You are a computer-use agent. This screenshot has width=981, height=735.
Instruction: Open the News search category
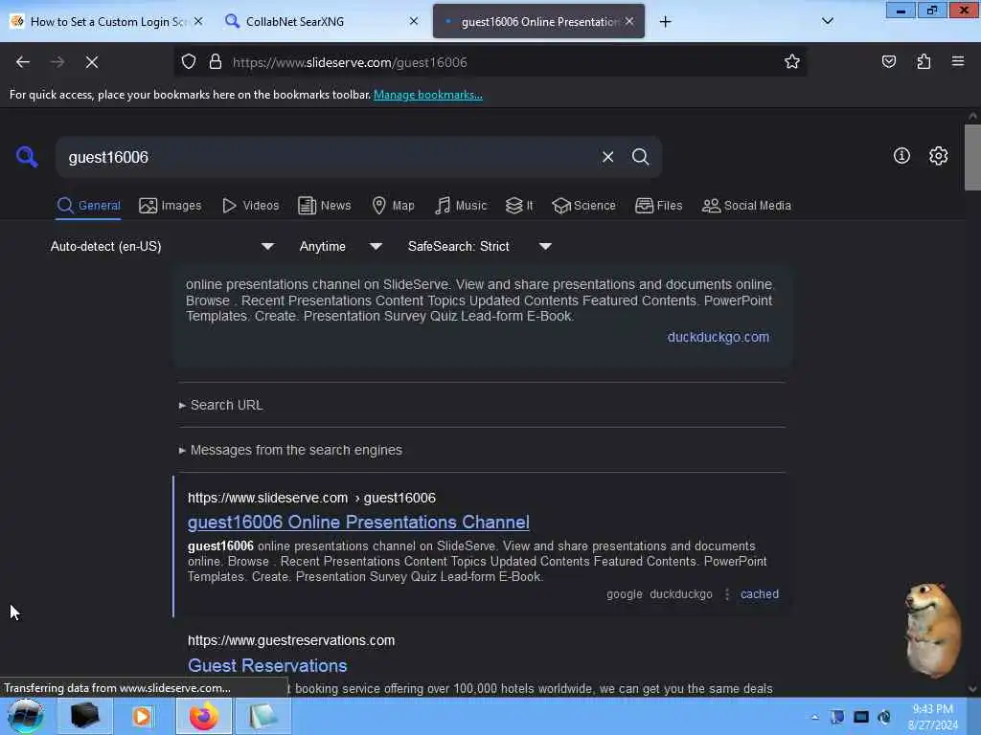[324, 206]
